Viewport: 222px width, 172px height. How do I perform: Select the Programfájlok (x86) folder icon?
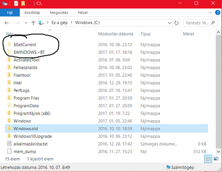(9, 113)
